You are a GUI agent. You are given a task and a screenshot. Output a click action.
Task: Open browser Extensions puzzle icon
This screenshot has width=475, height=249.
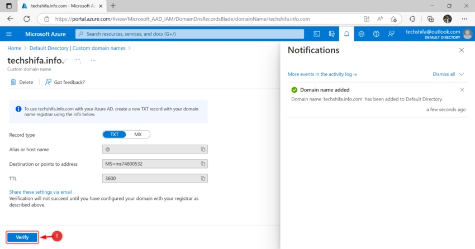click(412, 19)
